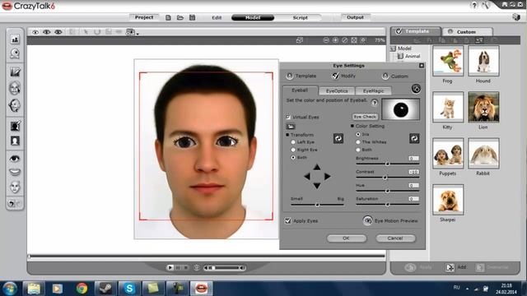This screenshot has width=527, height=296.
Task: Select the Lion template thumbnail
Action: 483,107
